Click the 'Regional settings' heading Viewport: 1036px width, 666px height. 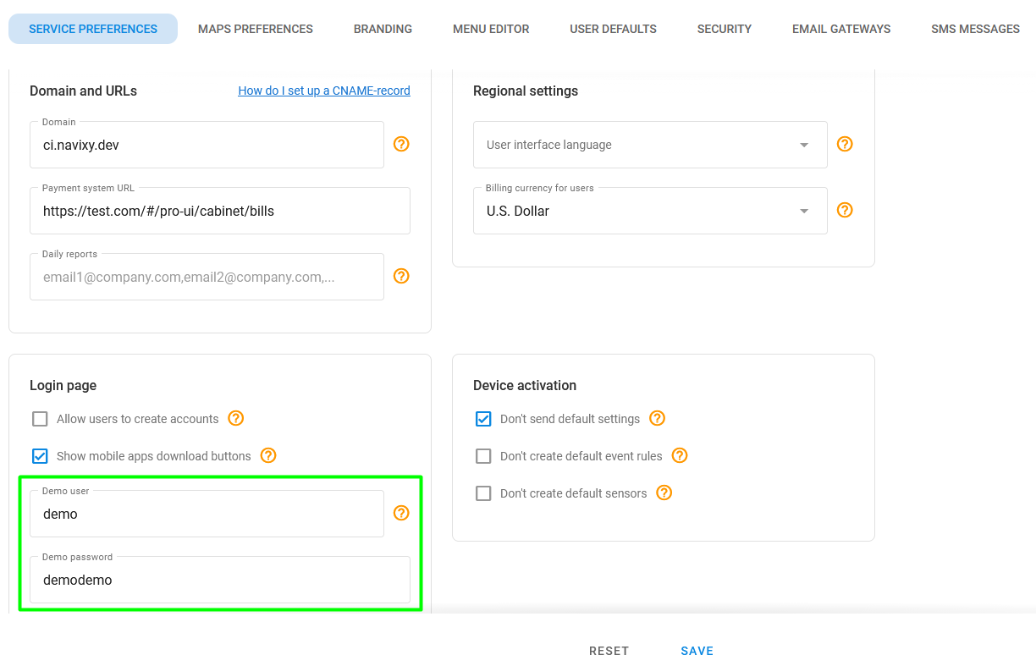526,91
